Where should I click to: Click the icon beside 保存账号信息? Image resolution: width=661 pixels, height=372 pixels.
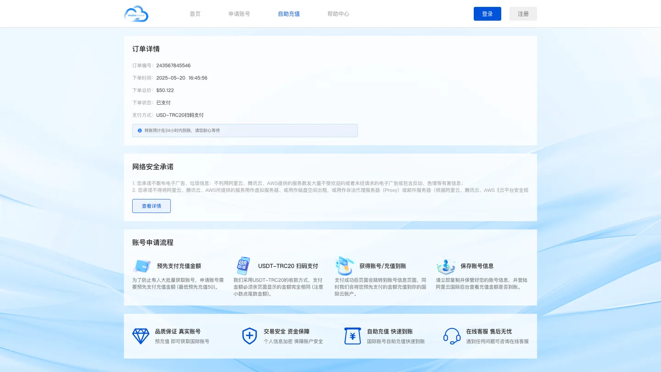click(x=446, y=266)
